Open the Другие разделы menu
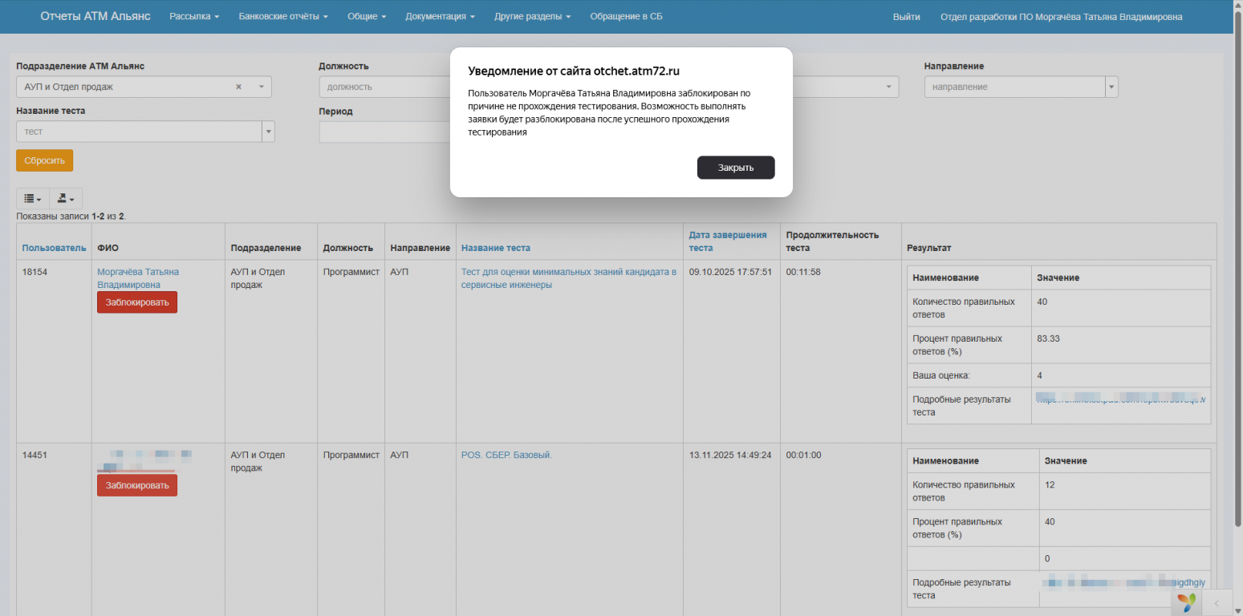Screen dimensions: 1243x616 click(x=532, y=17)
